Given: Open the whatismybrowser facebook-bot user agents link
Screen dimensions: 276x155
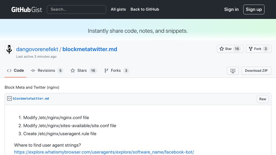Looking at the screenshot, I should 104,152.
